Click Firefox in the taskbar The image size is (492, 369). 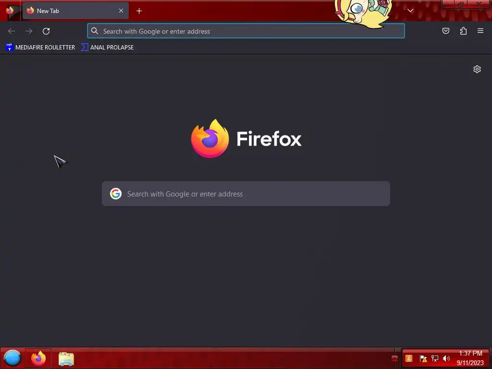(x=38, y=358)
